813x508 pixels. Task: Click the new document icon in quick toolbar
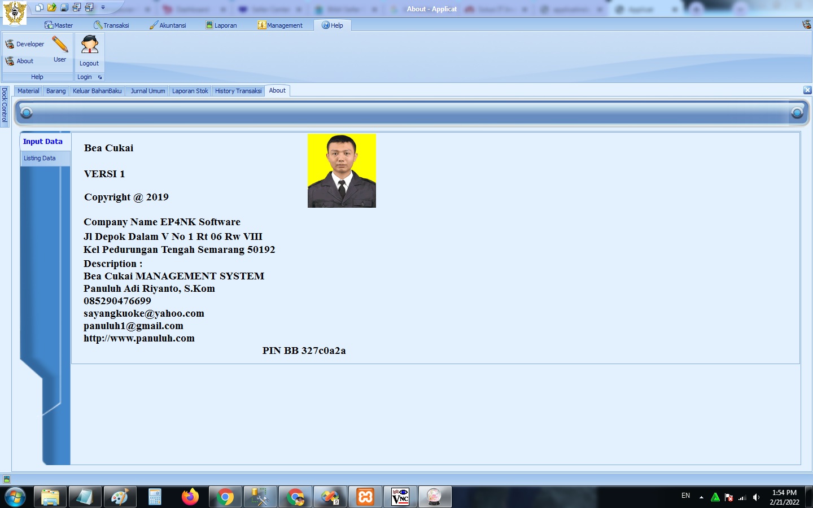coord(40,7)
